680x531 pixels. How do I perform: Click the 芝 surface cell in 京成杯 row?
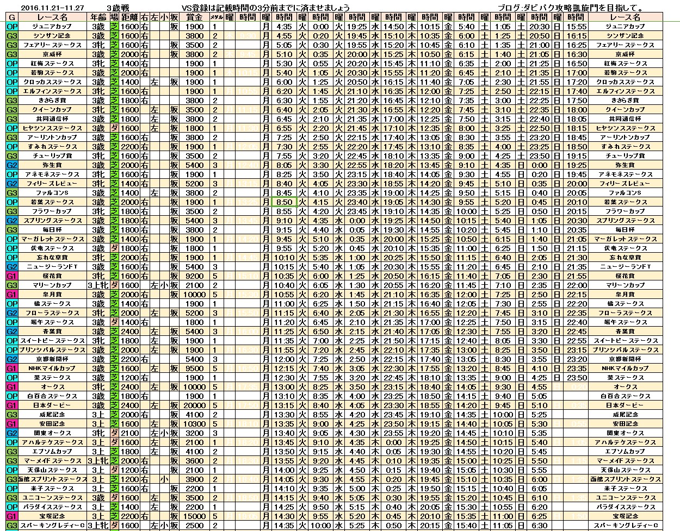[114, 54]
